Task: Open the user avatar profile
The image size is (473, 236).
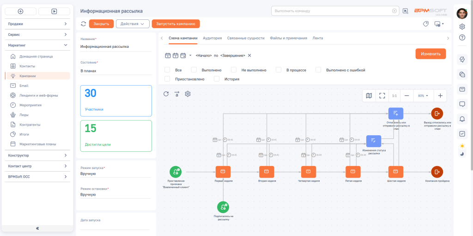Action: point(462,13)
